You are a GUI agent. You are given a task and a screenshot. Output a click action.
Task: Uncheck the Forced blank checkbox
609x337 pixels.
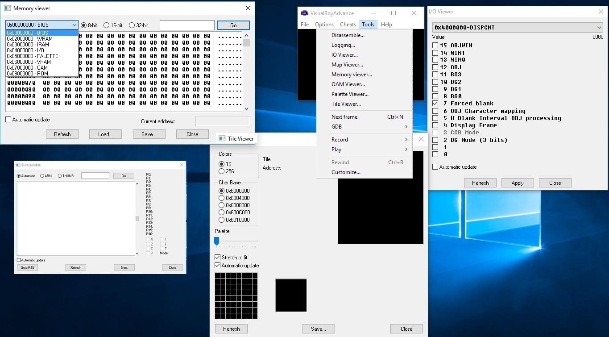point(435,104)
